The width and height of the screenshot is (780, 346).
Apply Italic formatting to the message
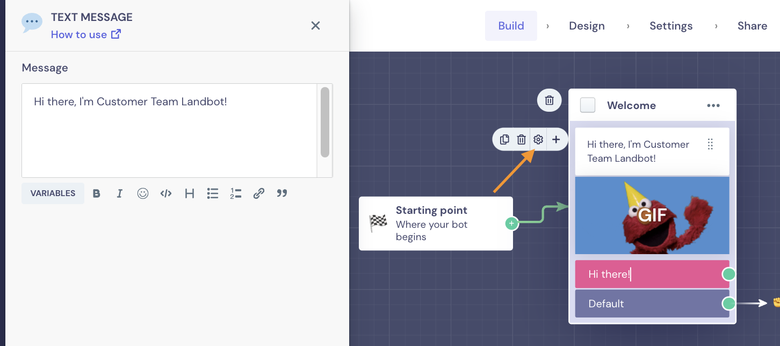120,193
